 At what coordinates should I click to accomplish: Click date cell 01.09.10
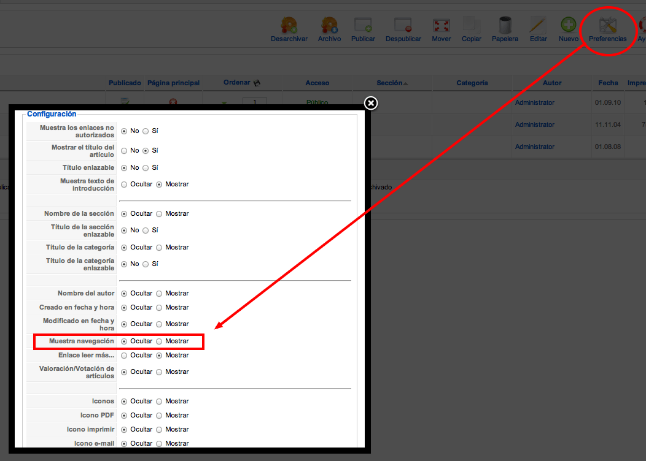pos(608,102)
